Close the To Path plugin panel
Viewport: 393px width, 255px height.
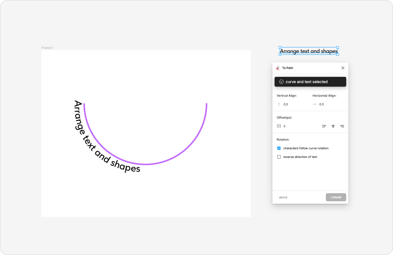343,68
